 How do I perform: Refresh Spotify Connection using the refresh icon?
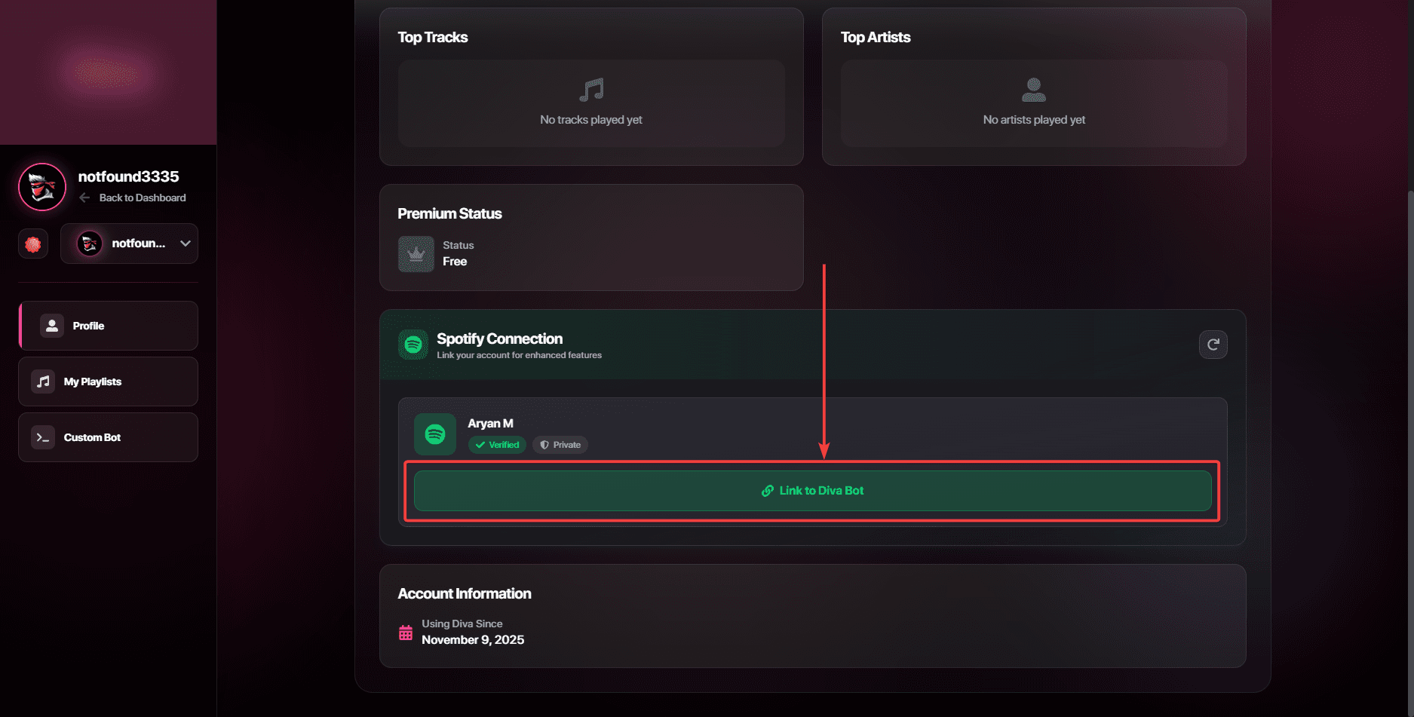tap(1213, 345)
